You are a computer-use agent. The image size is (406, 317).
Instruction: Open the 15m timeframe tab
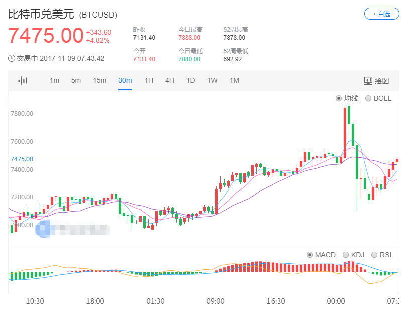pos(100,80)
